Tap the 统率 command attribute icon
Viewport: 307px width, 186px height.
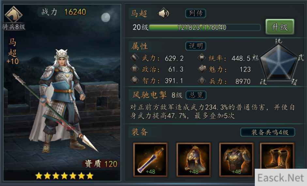202,58
